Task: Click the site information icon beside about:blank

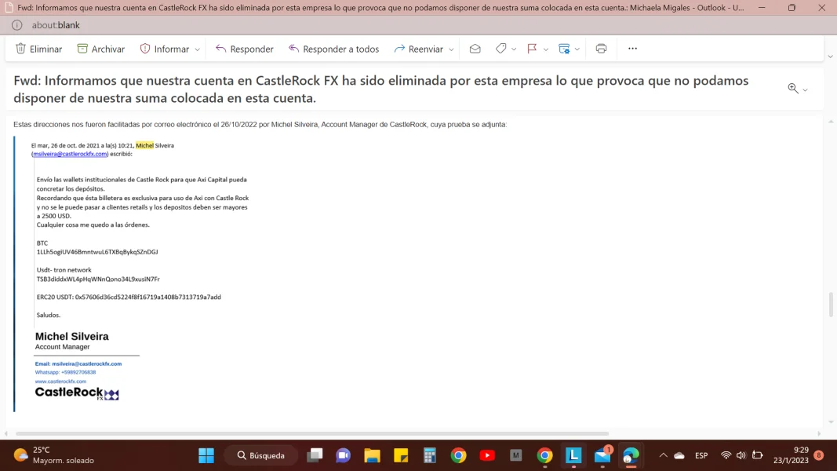Action: pyautogui.click(x=17, y=25)
